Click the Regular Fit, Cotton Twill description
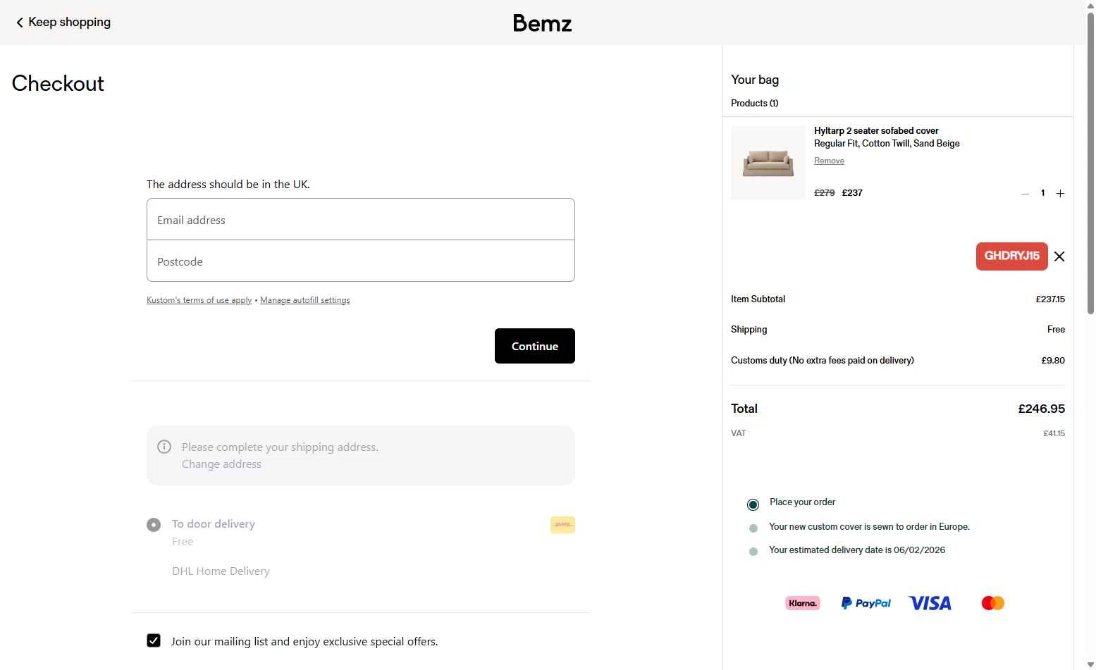This screenshot has height=670, width=1096. [x=887, y=144]
